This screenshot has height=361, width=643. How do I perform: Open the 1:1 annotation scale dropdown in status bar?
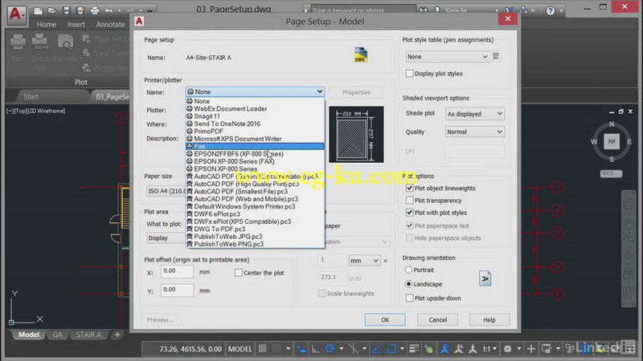tap(489, 349)
